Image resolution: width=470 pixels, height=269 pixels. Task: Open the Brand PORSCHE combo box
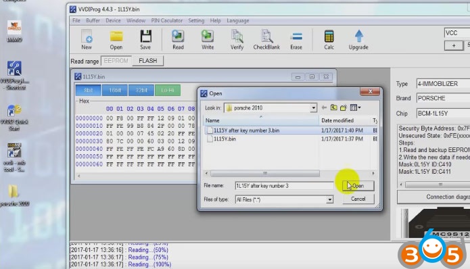[x=443, y=98]
